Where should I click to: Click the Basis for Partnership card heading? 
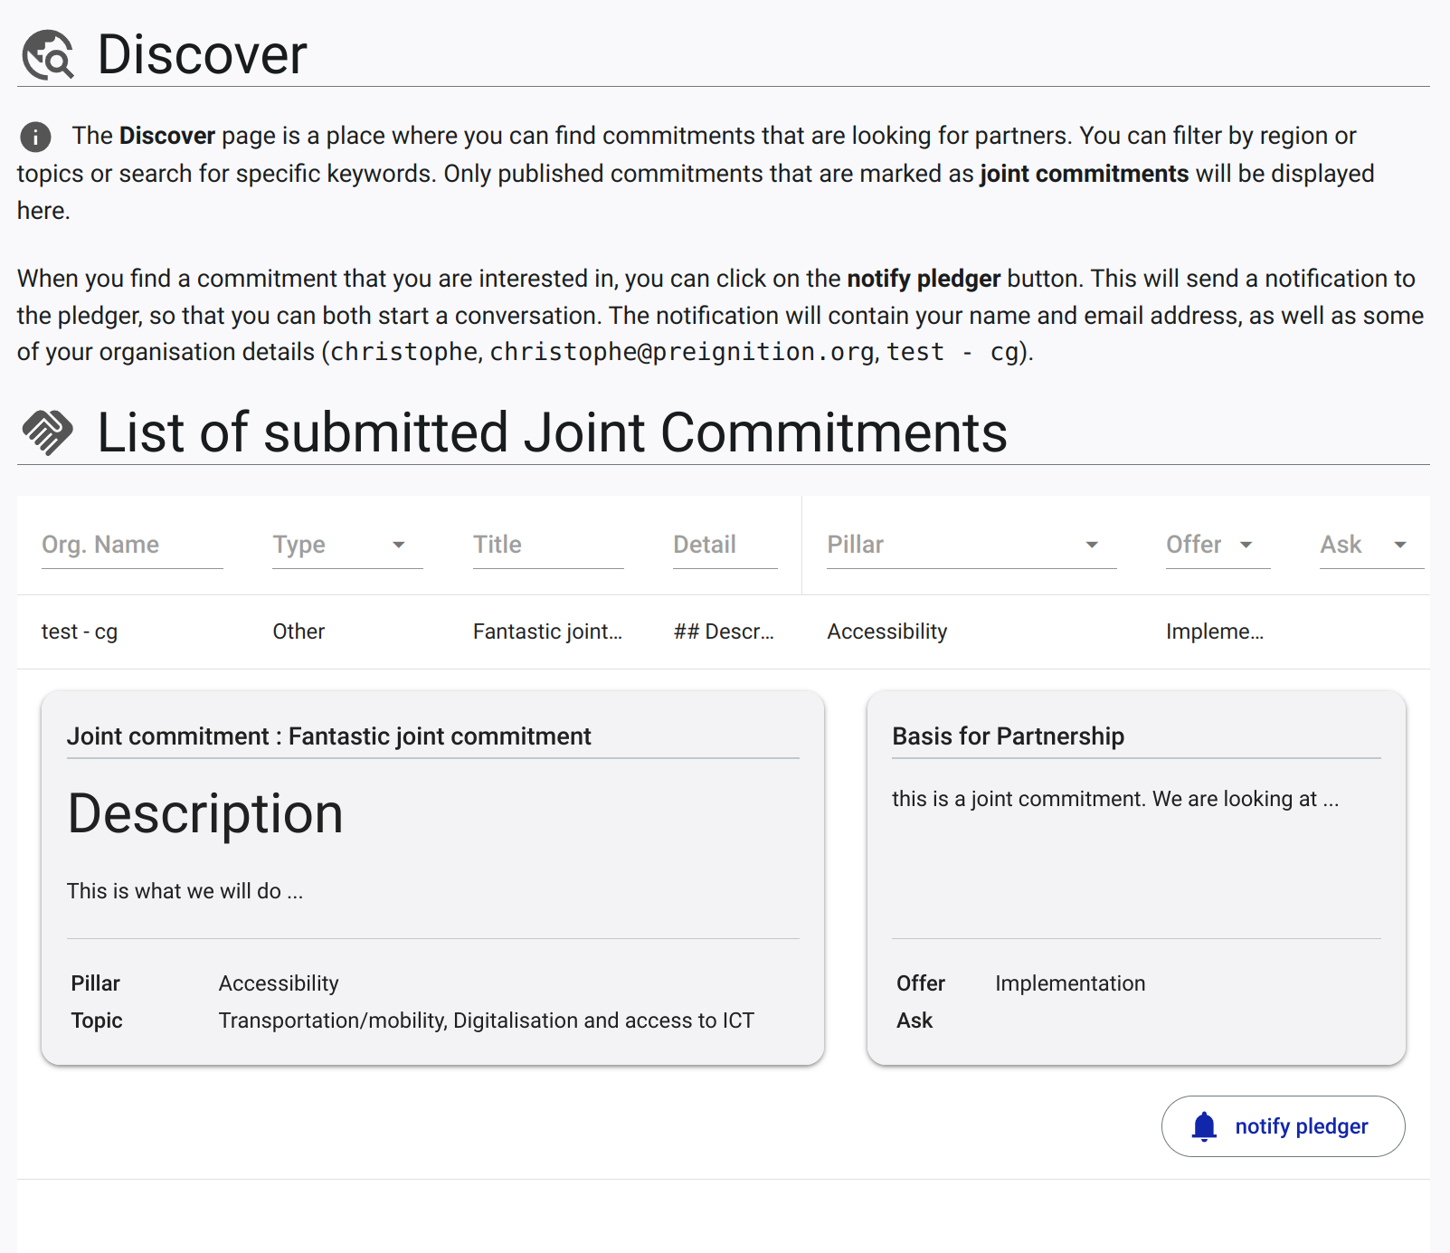(1008, 736)
